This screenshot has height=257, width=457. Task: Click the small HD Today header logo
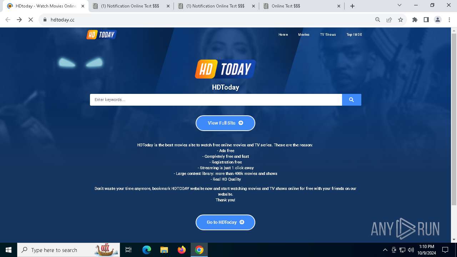click(101, 35)
